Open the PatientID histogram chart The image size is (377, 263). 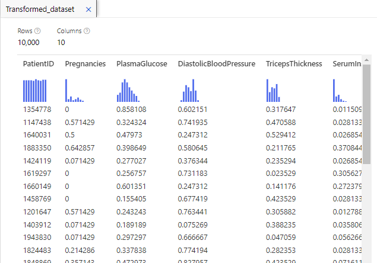click(x=34, y=90)
